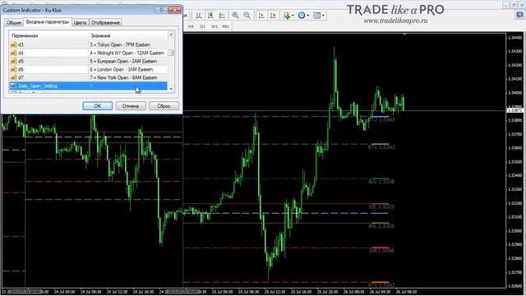Open the indicators list icon
The width and height of the screenshot is (526, 296).
[287, 16]
